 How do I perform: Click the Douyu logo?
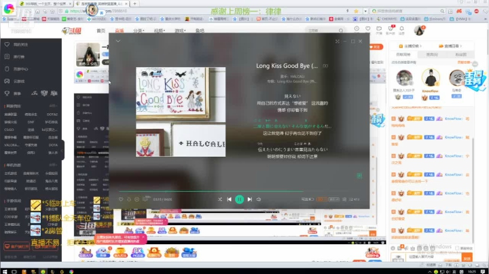(71, 31)
